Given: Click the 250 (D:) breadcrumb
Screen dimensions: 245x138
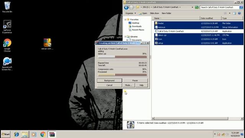Looking at the screenshot, I should point(146,7).
